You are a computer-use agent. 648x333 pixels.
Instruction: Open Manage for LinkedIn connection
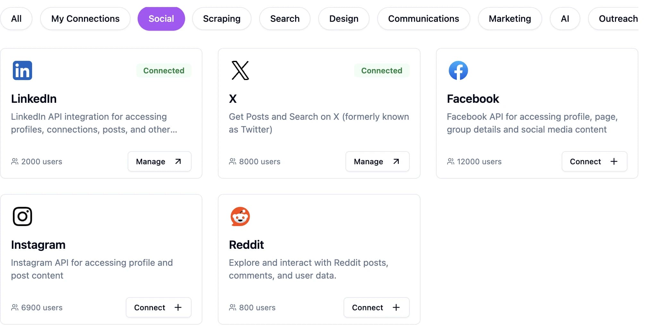tap(159, 161)
